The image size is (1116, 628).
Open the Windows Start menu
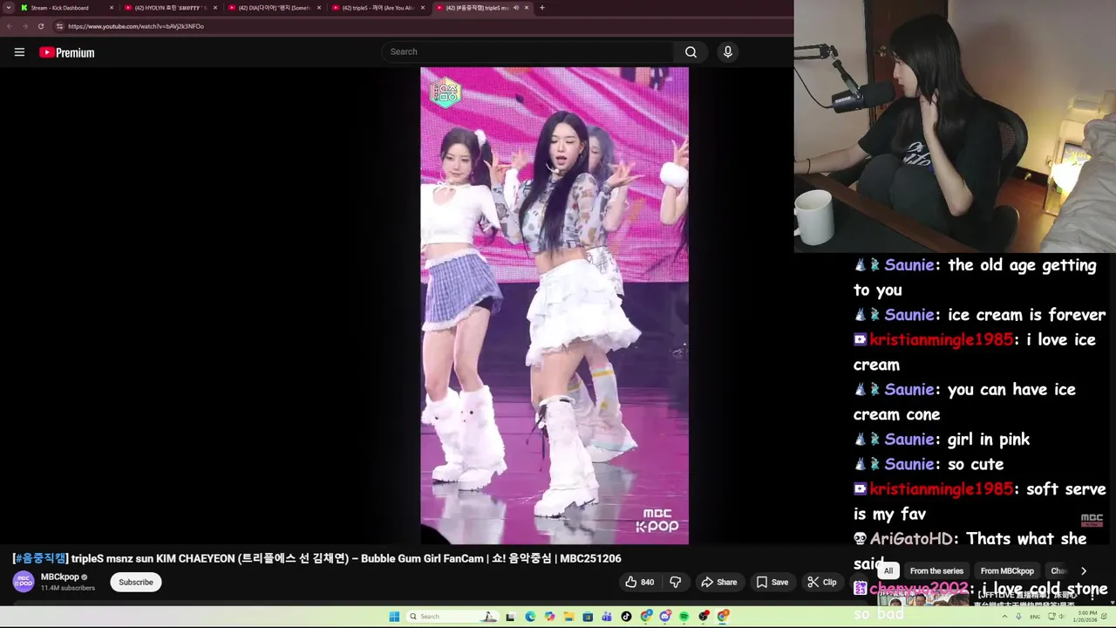tap(394, 617)
